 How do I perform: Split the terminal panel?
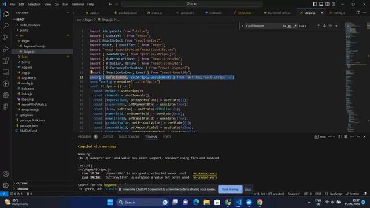[x=339, y=136]
